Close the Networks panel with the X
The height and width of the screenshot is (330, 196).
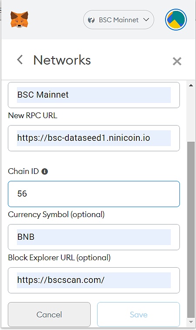177,61
